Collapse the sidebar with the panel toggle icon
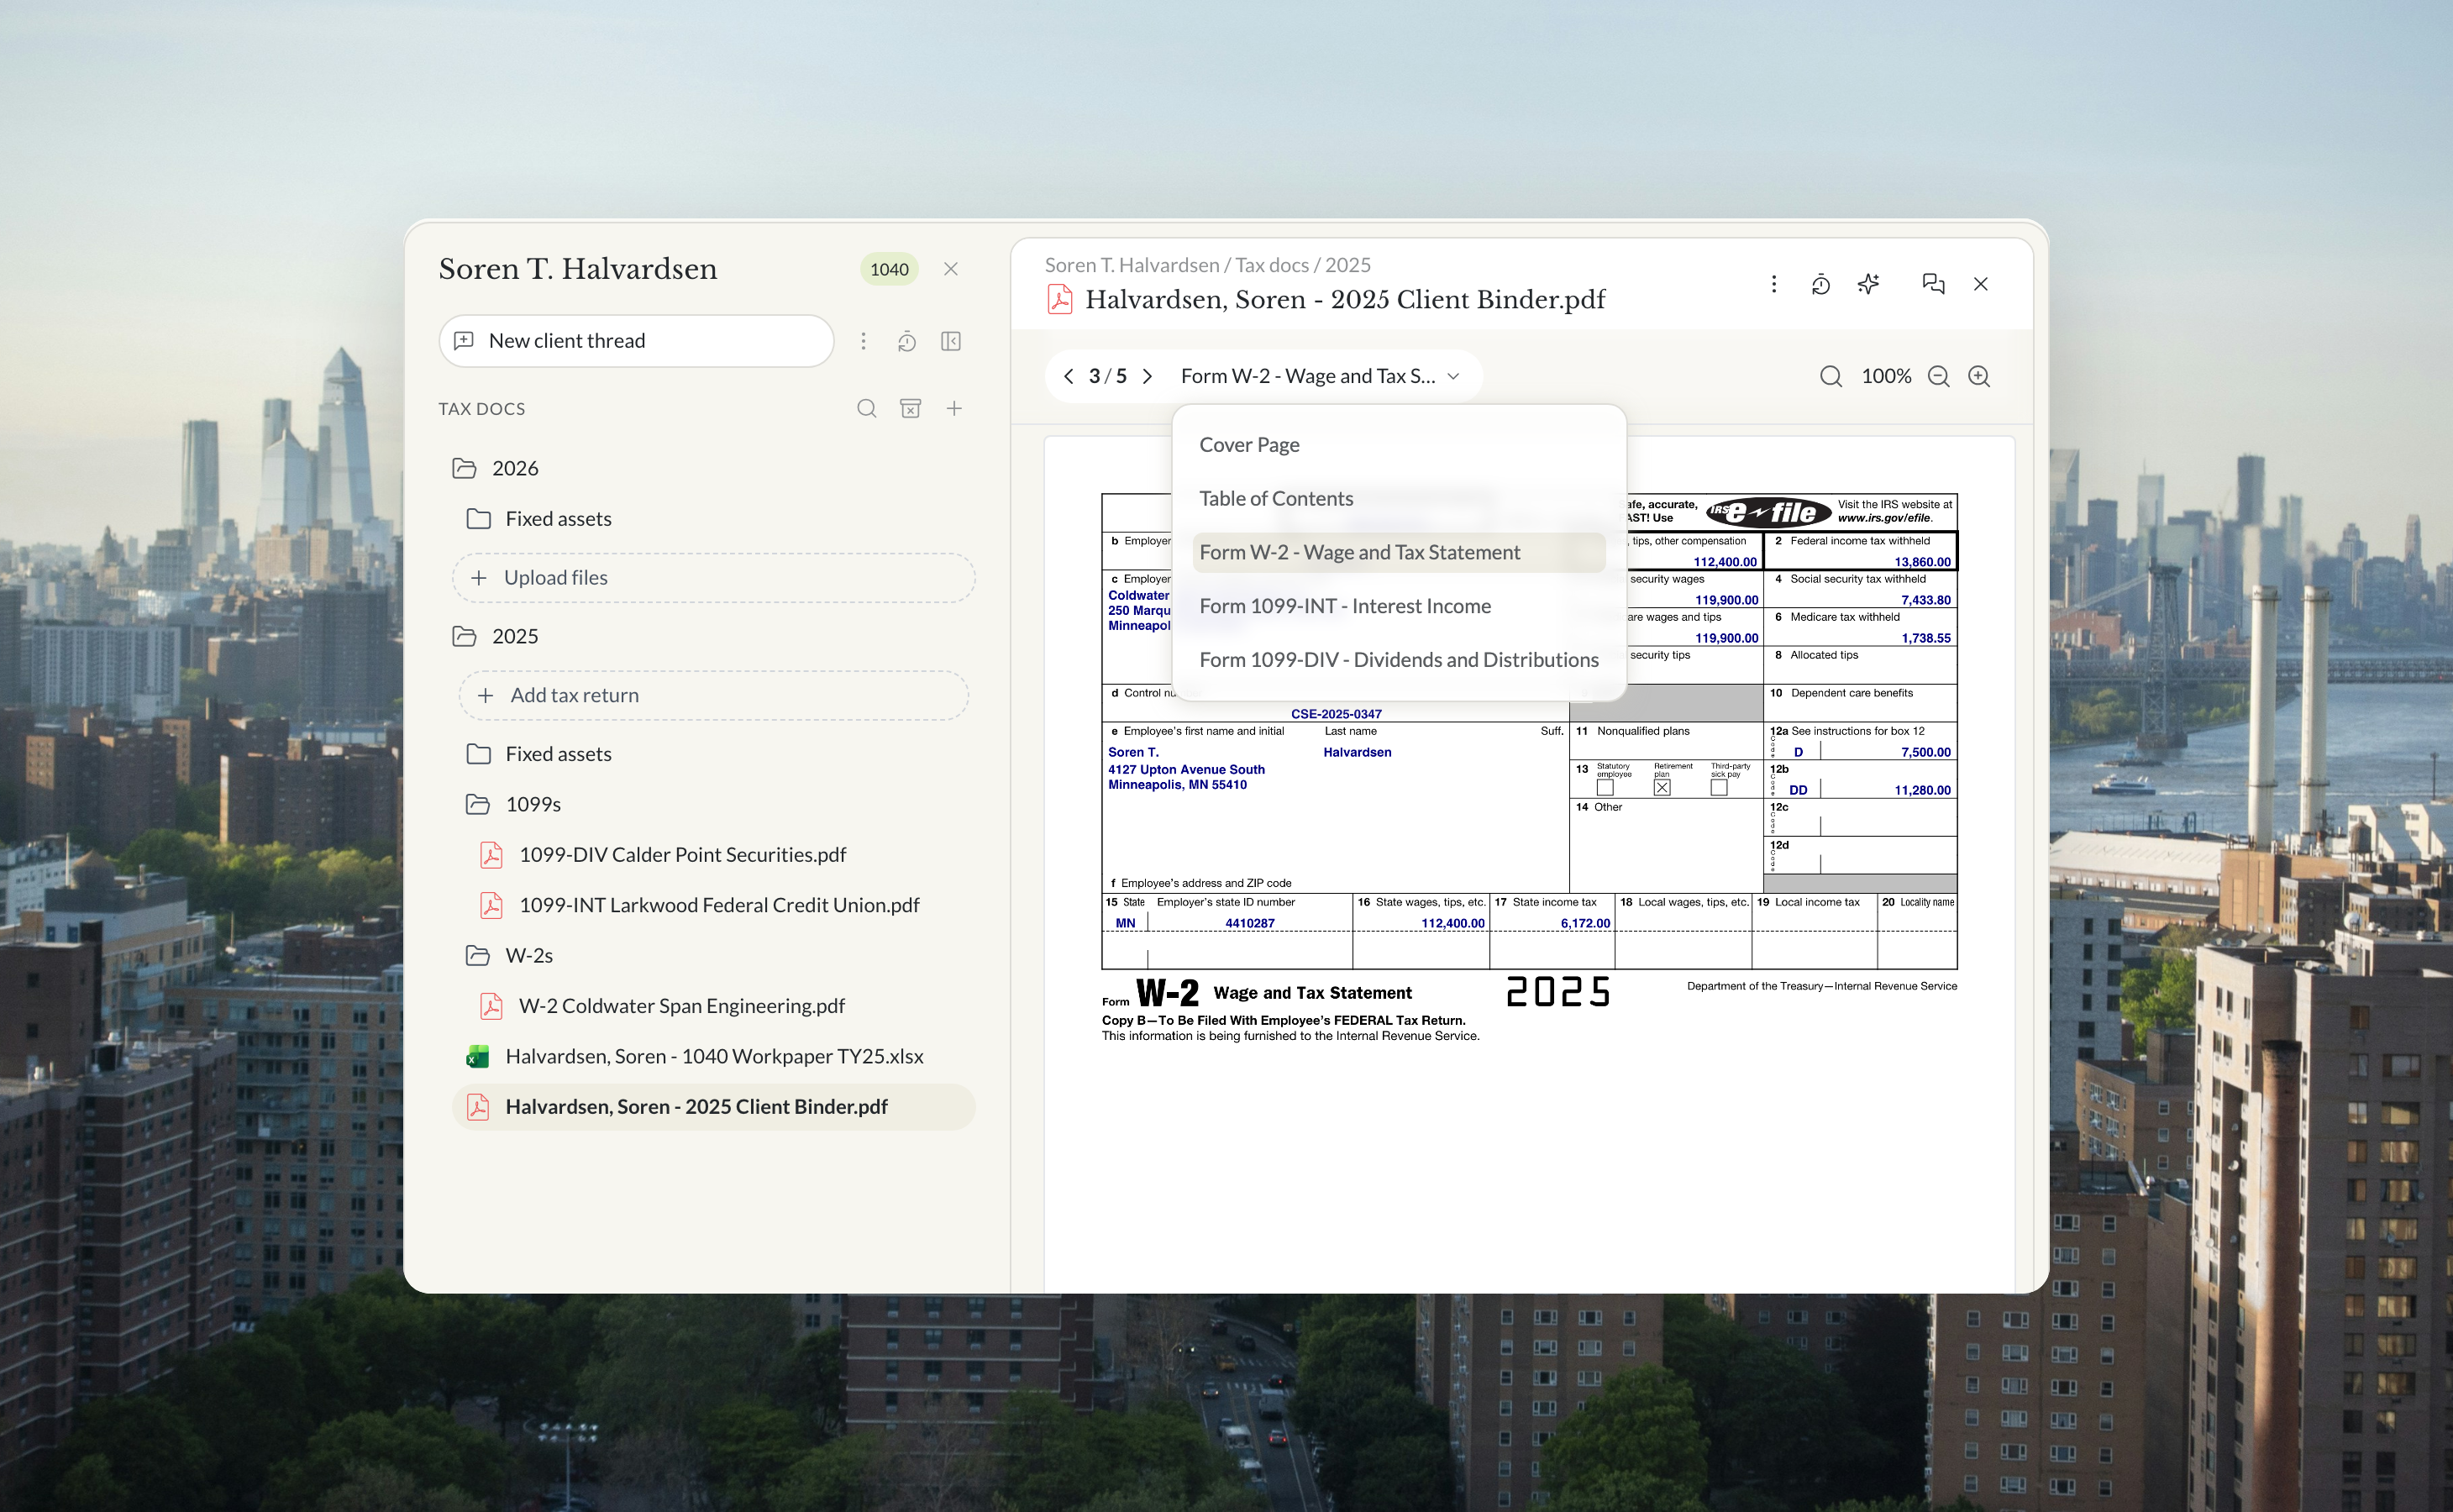 (x=951, y=342)
